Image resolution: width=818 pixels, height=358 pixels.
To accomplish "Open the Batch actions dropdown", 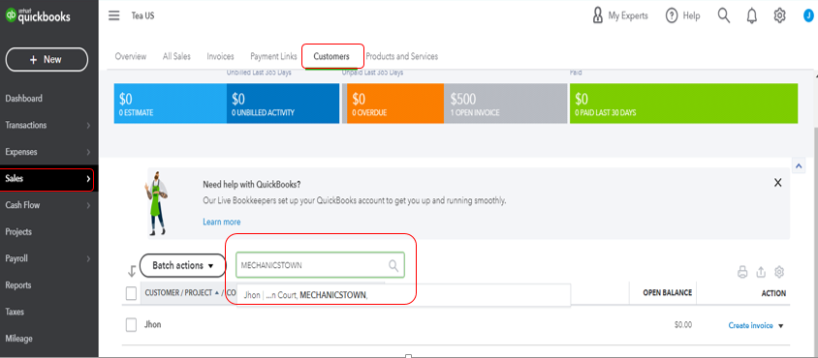I will pyautogui.click(x=182, y=266).
